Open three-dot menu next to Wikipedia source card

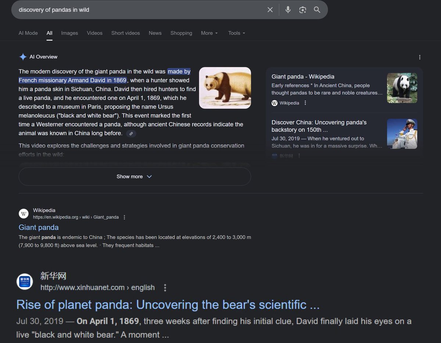[x=305, y=103]
